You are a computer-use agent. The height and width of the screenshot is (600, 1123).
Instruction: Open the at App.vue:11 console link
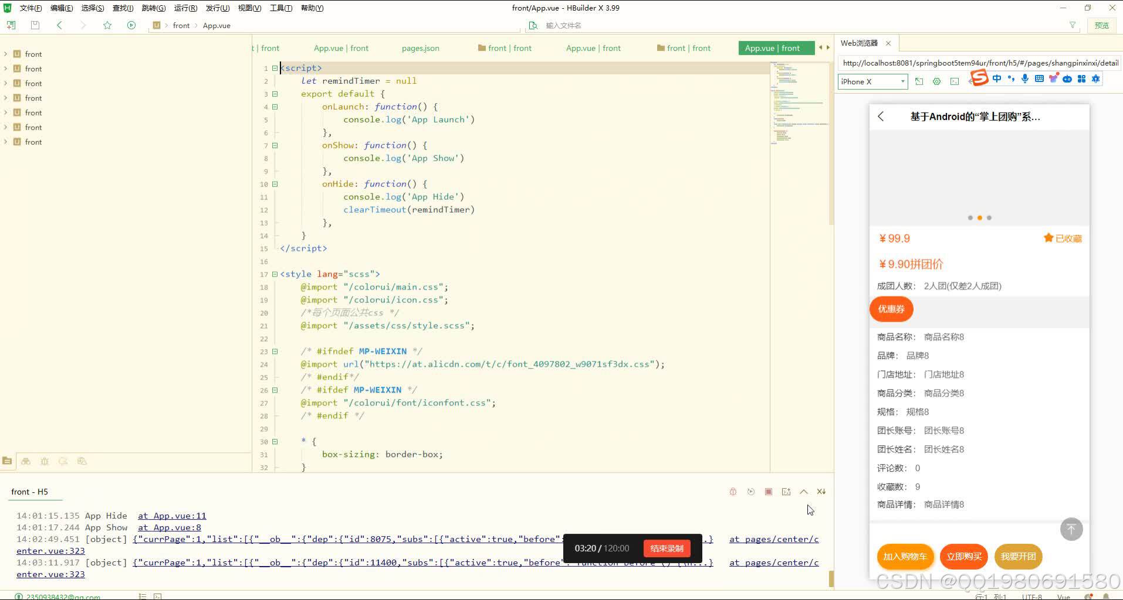[172, 516]
